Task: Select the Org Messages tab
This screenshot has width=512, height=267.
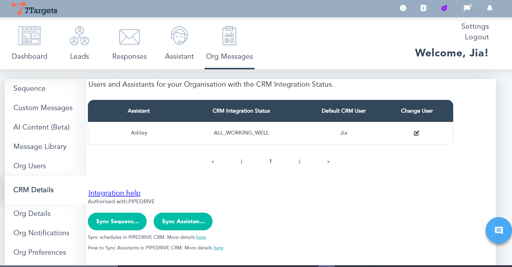Action: click(x=229, y=56)
